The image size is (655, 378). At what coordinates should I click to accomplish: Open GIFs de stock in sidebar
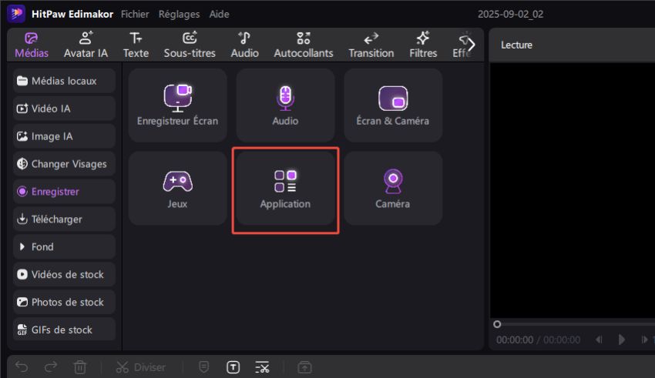(x=64, y=329)
